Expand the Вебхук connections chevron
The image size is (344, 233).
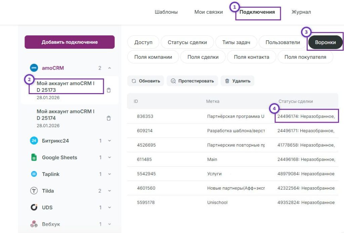coord(110,224)
